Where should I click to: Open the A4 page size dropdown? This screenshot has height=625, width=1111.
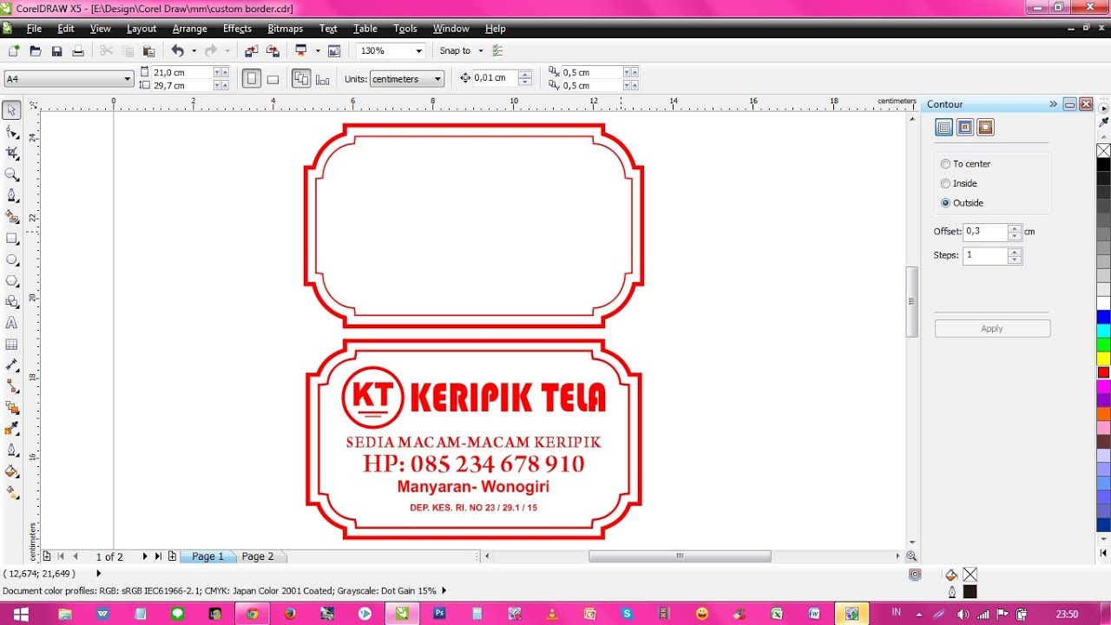[x=127, y=79]
